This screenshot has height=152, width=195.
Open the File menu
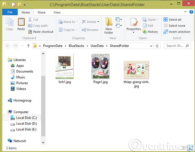tap(10, 12)
